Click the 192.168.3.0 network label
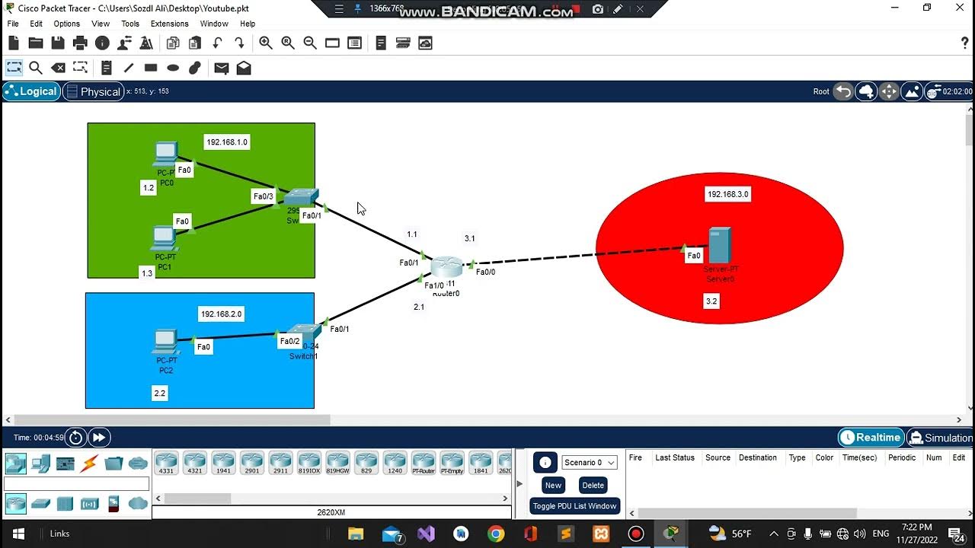 [x=727, y=194]
